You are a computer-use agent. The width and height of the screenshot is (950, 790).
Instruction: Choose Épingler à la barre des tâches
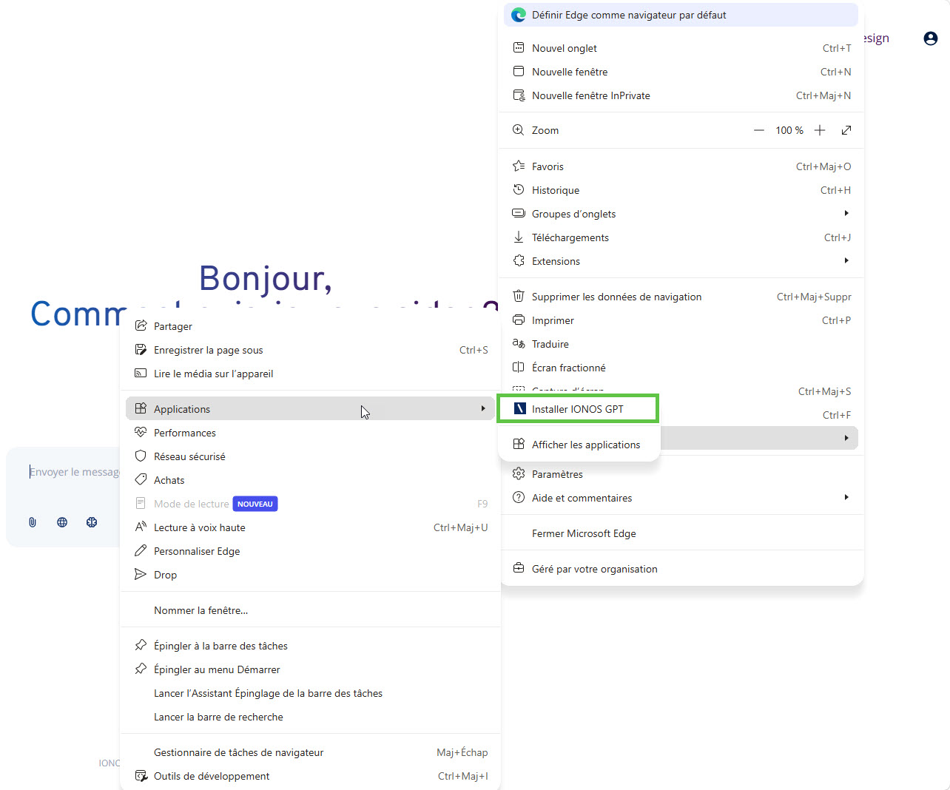(310, 646)
